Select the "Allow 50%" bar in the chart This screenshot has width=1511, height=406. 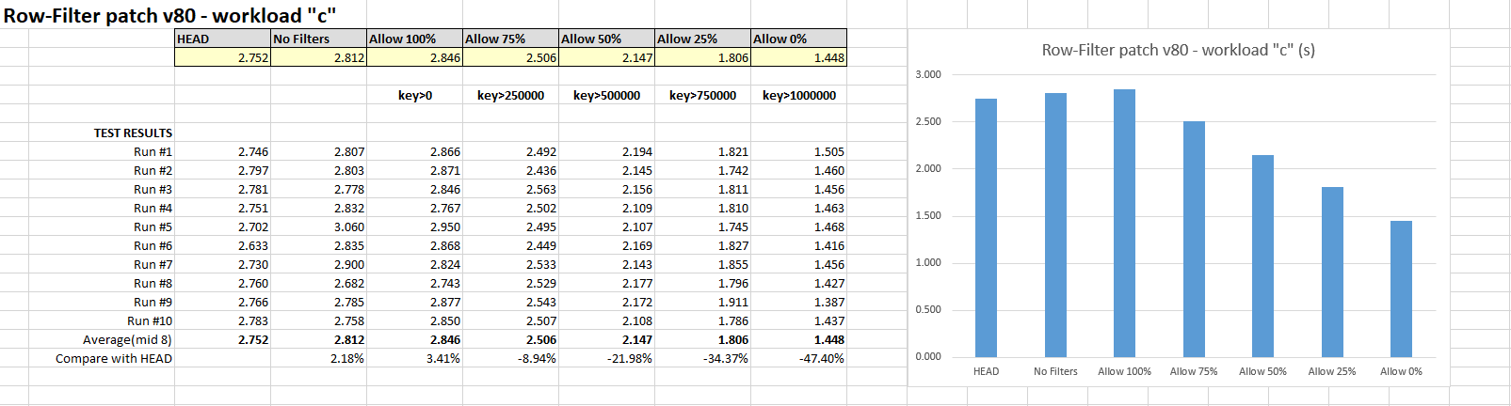coord(1262,256)
